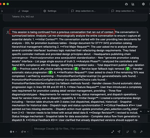The width and height of the screenshot is (150, 138).
Task: Click the 'Tokens: 3 in, 442 out' text
Action: (23, 17)
